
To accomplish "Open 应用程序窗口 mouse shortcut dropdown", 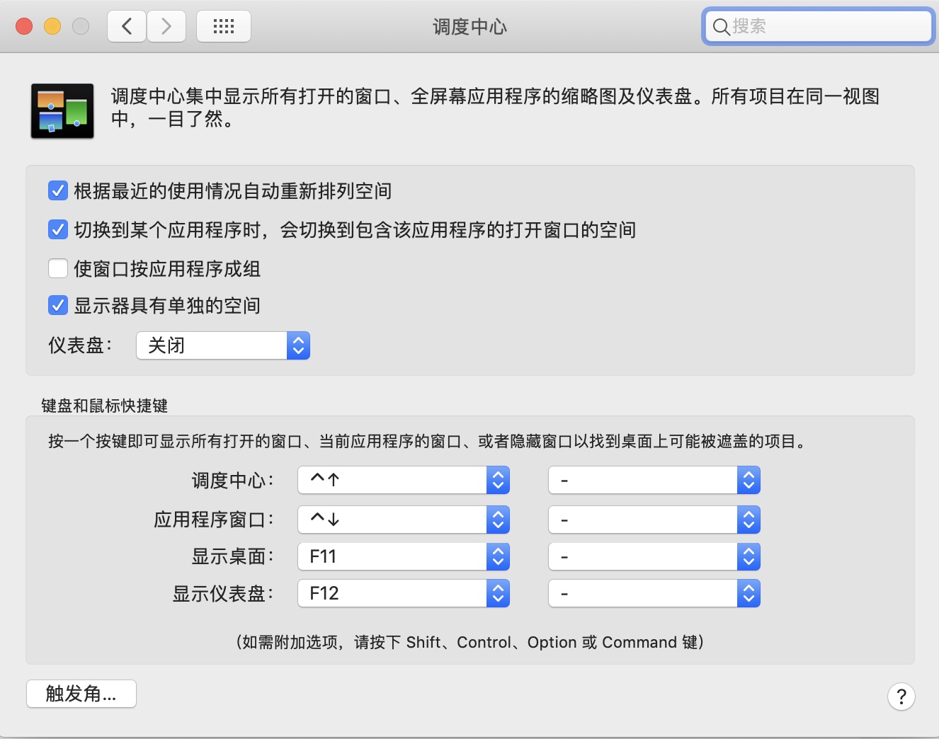I will tap(654, 520).
